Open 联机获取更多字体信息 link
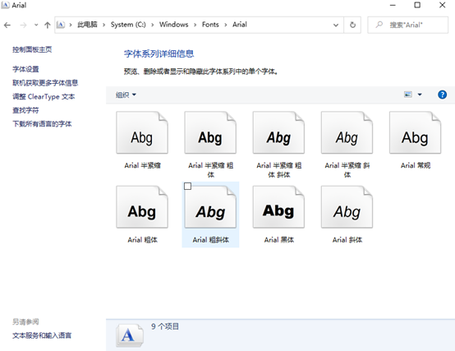 (45, 83)
